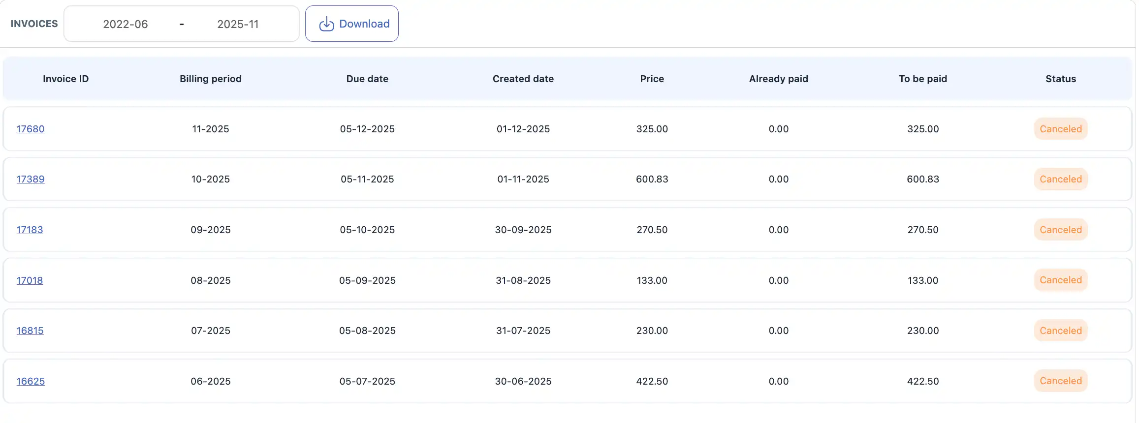The image size is (1139, 423).
Task: Click the To be paid column header
Action: [x=923, y=79]
